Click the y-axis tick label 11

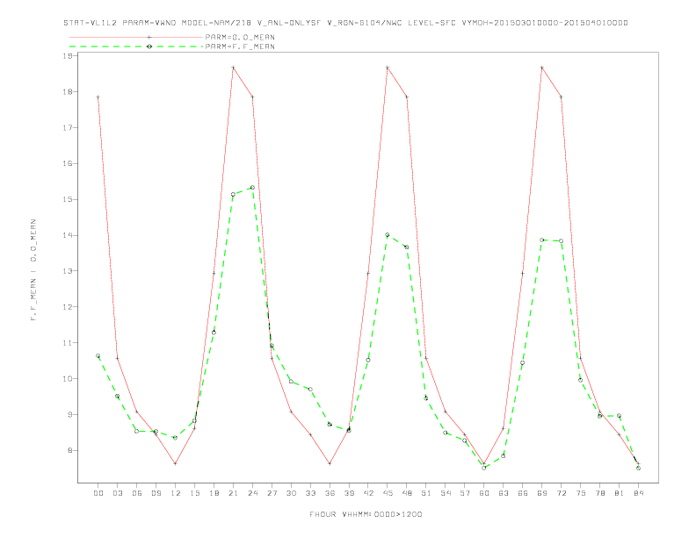click(68, 343)
